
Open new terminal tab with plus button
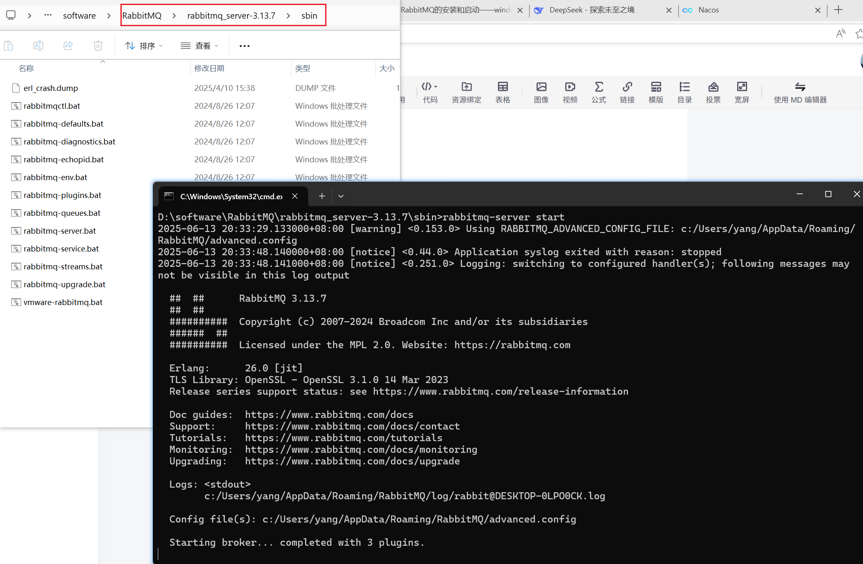coord(322,196)
